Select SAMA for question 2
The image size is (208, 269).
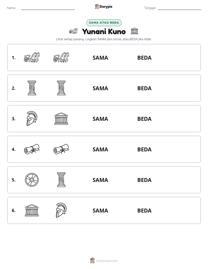101,88
